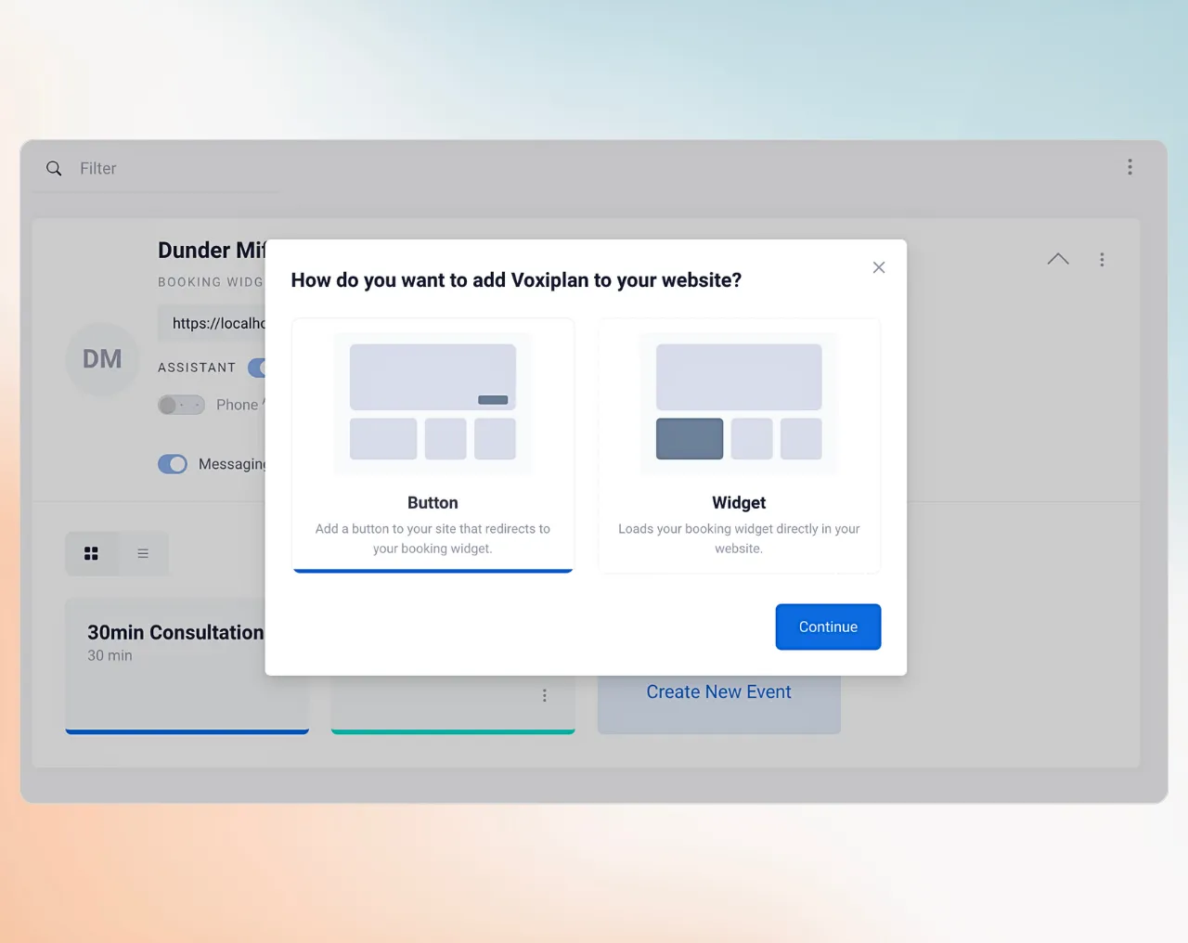Image resolution: width=1188 pixels, height=943 pixels.
Task: Collapse the Dunder Mifflin panel chevron
Action: (1058, 259)
